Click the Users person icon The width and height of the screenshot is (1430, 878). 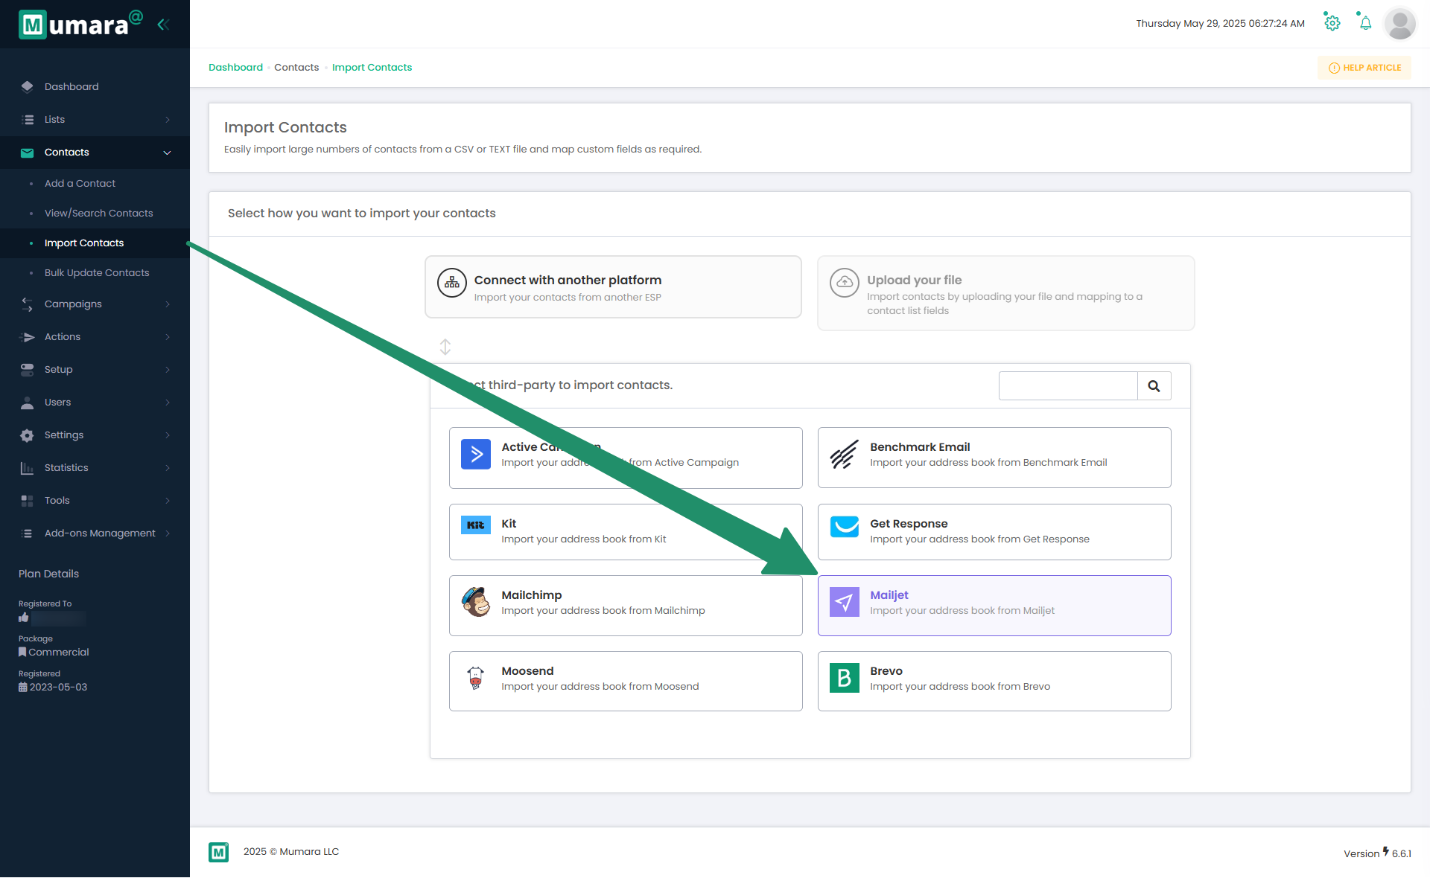point(28,403)
